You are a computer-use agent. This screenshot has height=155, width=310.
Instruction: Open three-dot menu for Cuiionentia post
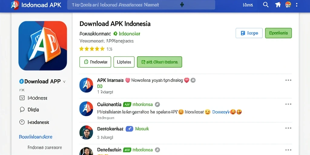[x=288, y=104]
